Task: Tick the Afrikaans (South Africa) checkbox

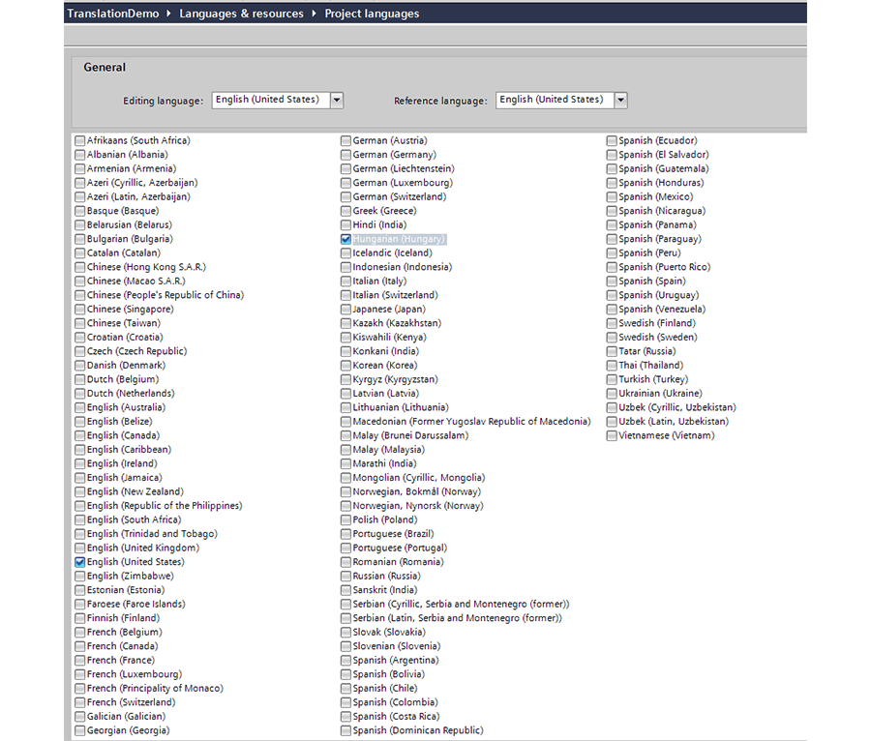Action: [x=80, y=141]
